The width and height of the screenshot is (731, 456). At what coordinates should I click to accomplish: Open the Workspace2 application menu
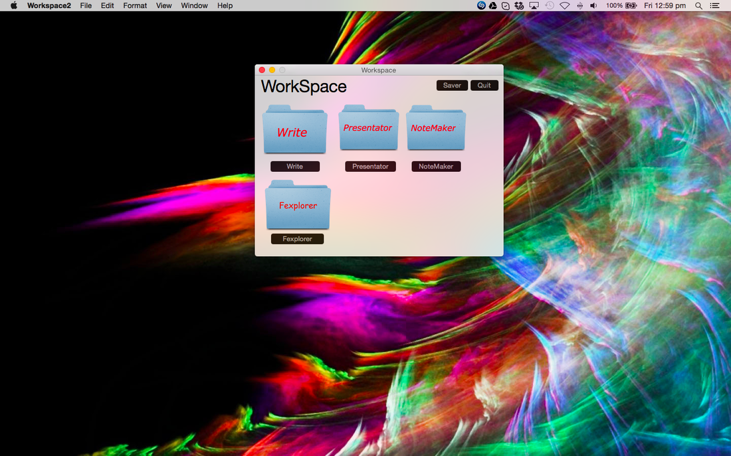tap(49, 5)
